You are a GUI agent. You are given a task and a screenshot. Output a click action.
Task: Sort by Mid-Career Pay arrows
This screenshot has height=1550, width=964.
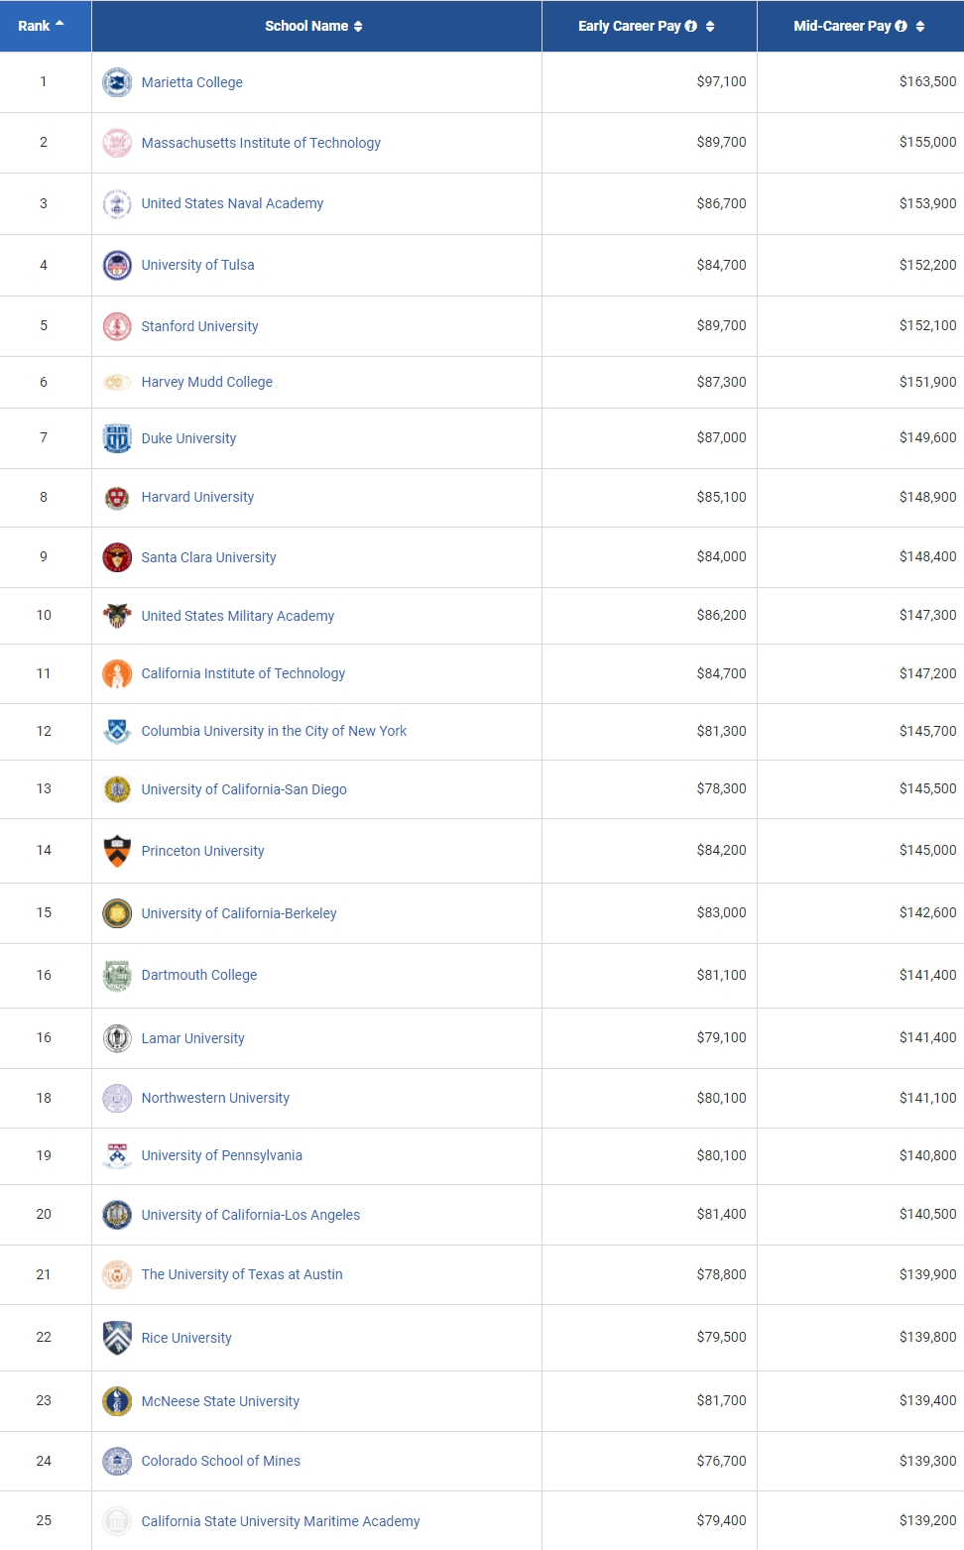[x=920, y=26]
